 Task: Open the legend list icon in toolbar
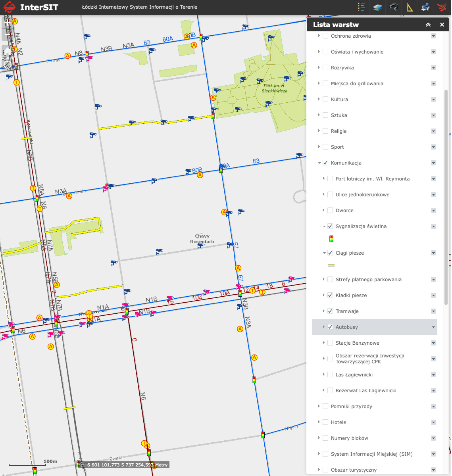tap(361, 7)
